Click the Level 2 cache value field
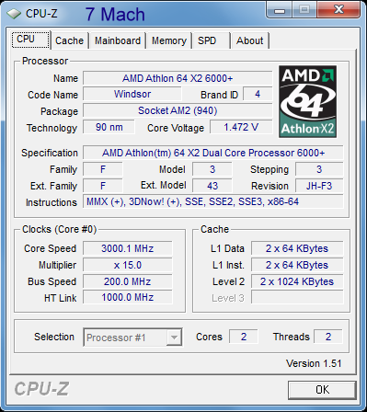The image size is (367, 412). [297, 281]
